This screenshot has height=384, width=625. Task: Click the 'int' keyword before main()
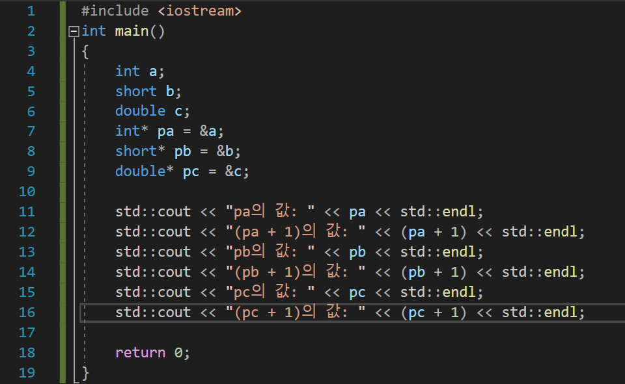point(94,31)
